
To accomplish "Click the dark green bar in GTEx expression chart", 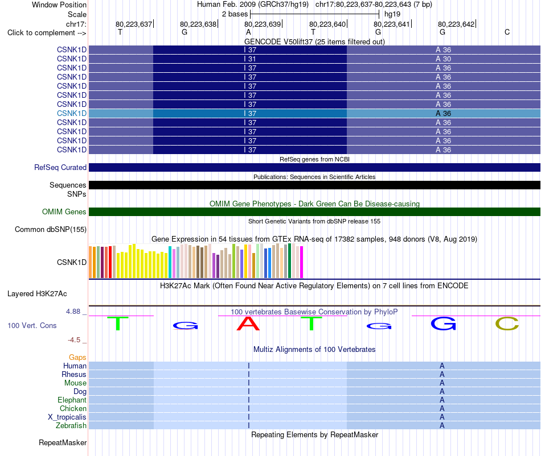I will [x=289, y=261].
